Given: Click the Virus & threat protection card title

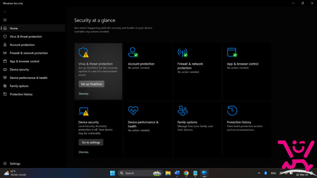Looking at the screenshot, I should pos(96,64).
